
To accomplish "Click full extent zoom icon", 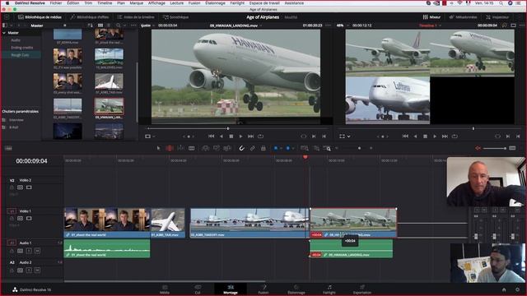I will pyautogui.click(x=305, y=148).
